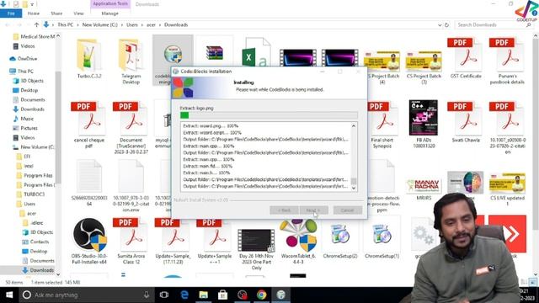Click Cancel in the Code::Blocks installer
This screenshot has width=539, height=303.
point(348,210)
